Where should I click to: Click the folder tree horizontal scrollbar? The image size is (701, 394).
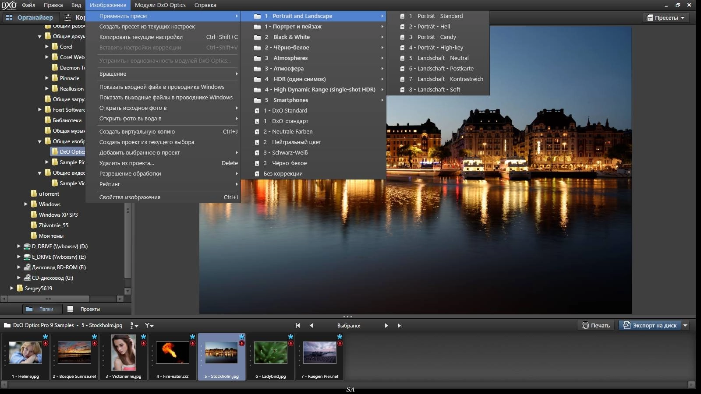click(48, 299)
